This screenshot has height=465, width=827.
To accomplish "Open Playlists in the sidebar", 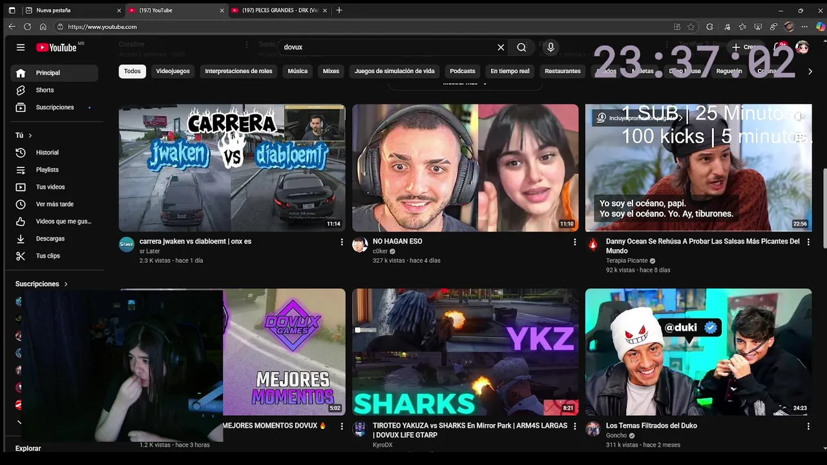I will click(x=54, y=170).
